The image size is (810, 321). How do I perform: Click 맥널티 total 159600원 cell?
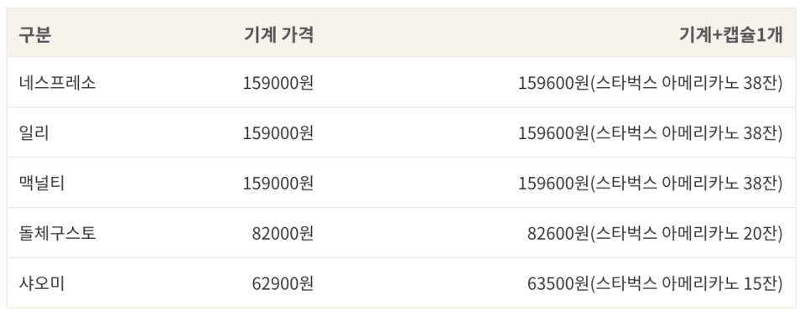(651, 183)
